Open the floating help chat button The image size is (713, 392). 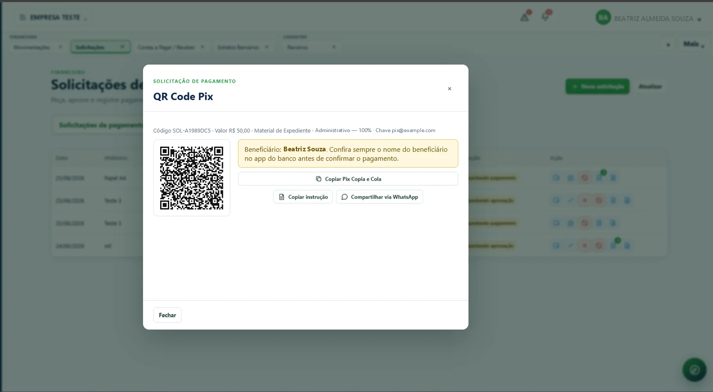click(695, 370)
